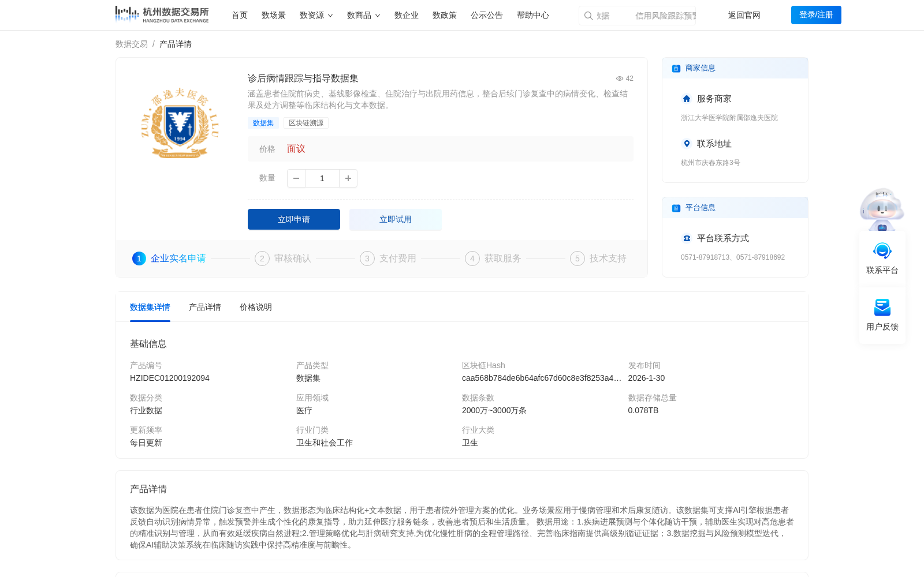Open 数企业 navigation item
The width and height of the screenshot is (924, 577).
pos(407,16)
